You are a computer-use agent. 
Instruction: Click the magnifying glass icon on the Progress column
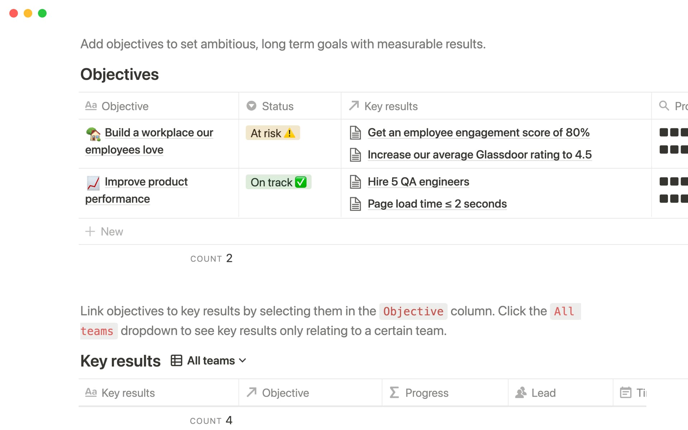pyautogui.click(x=664, y=106)
